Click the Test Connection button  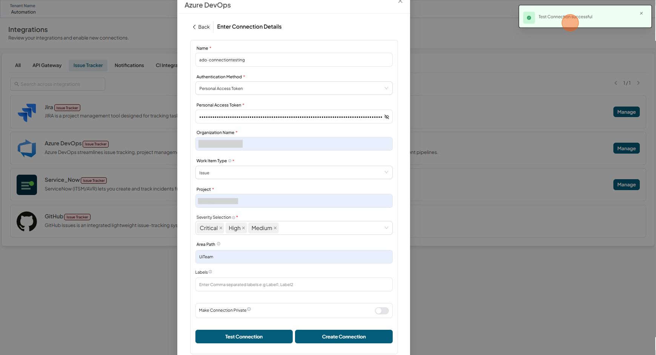(244, 337)
